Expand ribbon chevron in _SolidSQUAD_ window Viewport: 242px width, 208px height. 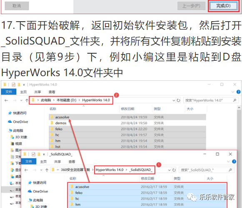(228, 161)
